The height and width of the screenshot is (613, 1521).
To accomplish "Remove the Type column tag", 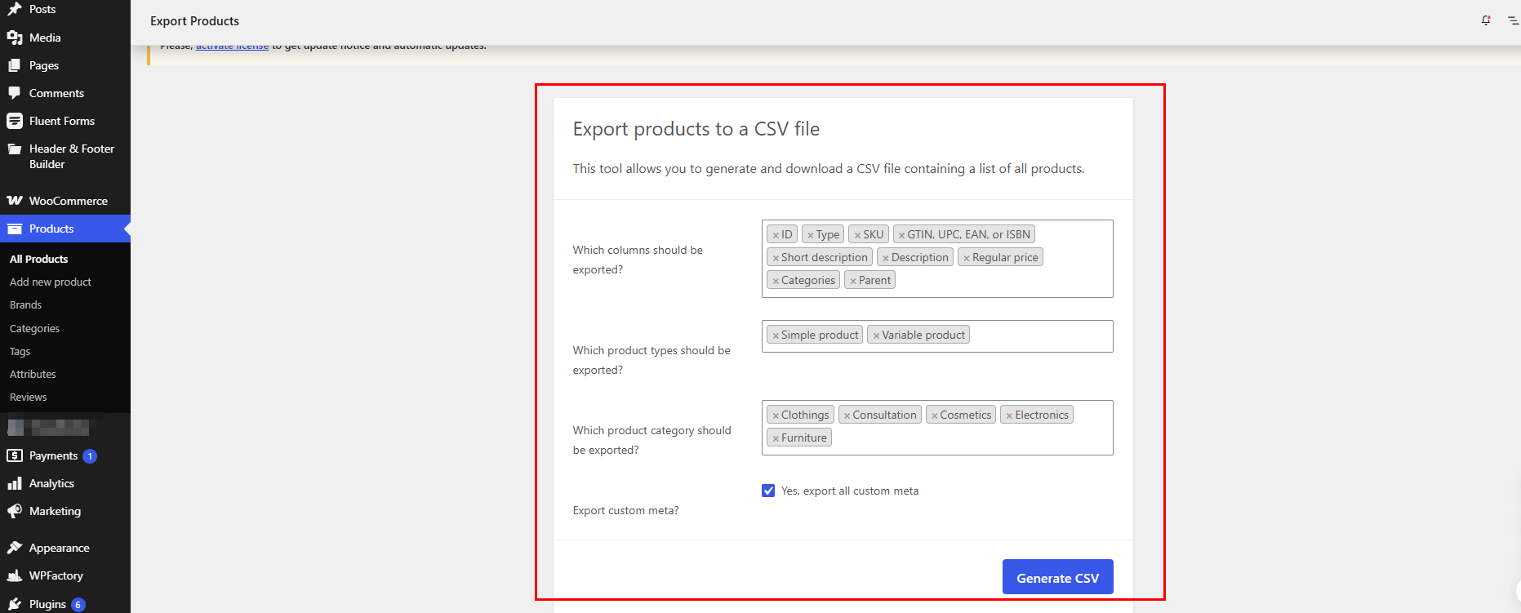I will tap(811, 235).
